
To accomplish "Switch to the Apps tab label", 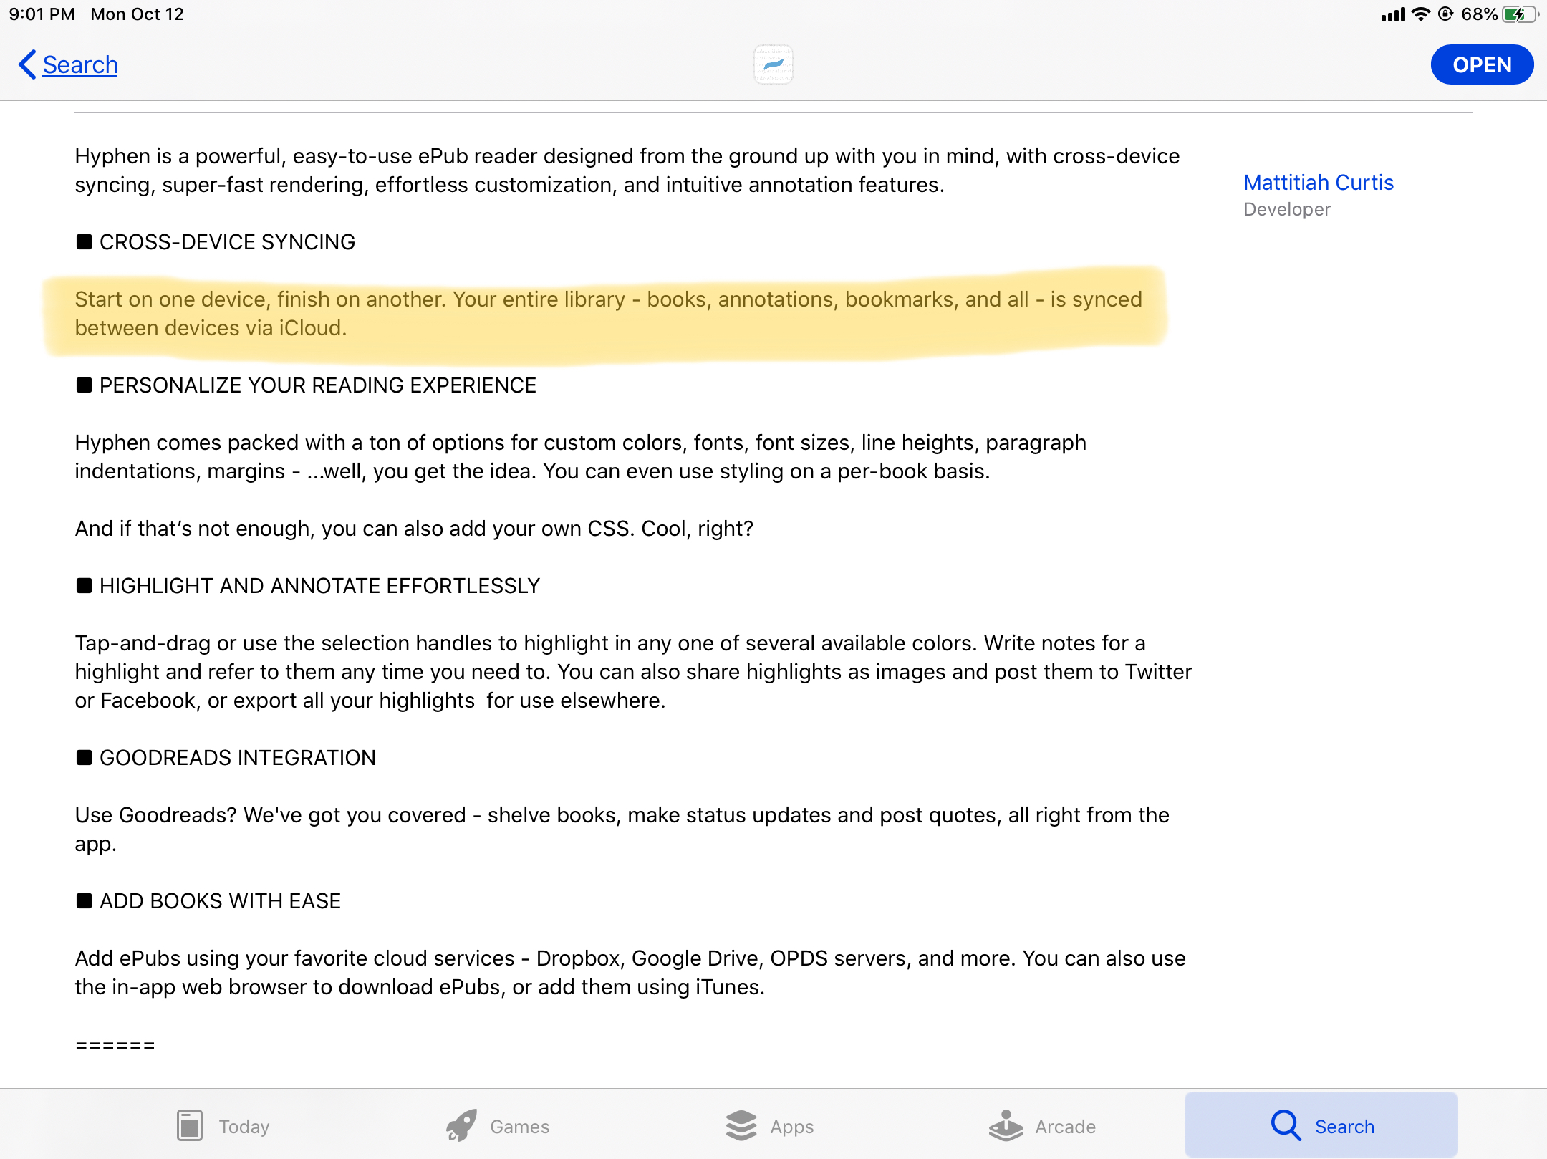I will pos(791,1127).
